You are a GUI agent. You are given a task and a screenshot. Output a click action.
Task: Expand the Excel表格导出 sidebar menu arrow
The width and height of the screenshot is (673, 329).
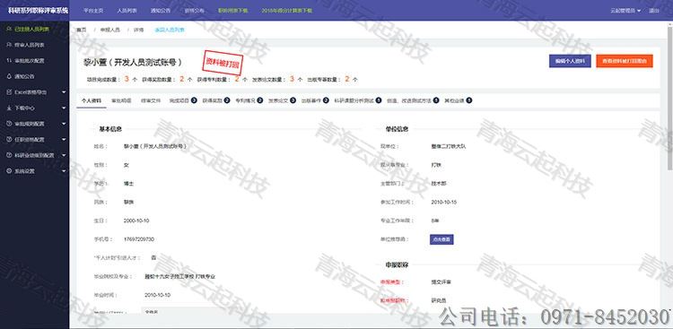[64, 92]
